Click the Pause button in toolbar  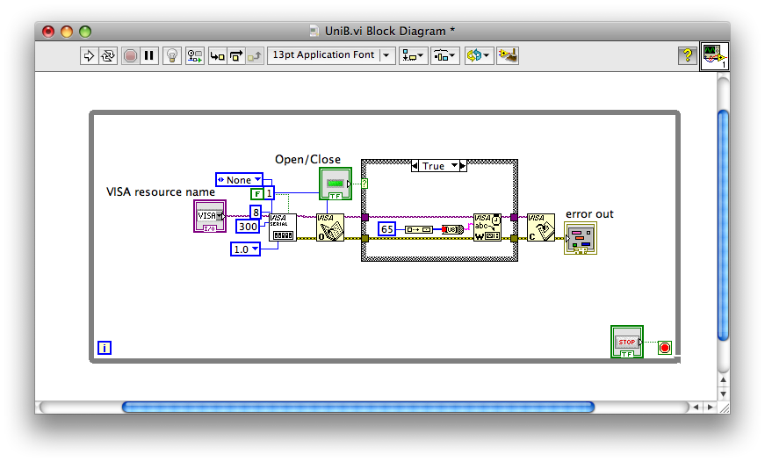click(149, 55)
